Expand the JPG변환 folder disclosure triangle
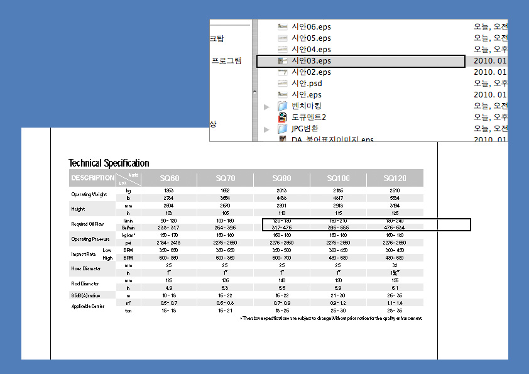This screenshot has width=529, height=374. (267, 129)
